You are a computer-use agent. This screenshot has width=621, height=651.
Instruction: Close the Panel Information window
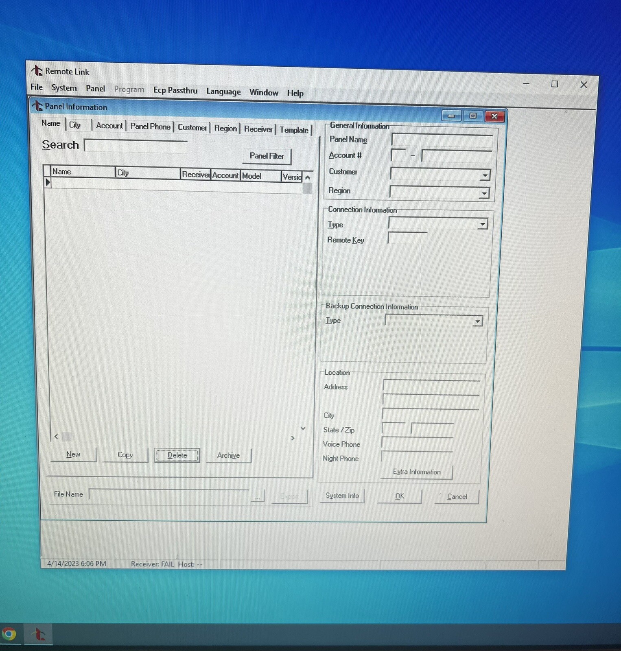click(494, 116)
